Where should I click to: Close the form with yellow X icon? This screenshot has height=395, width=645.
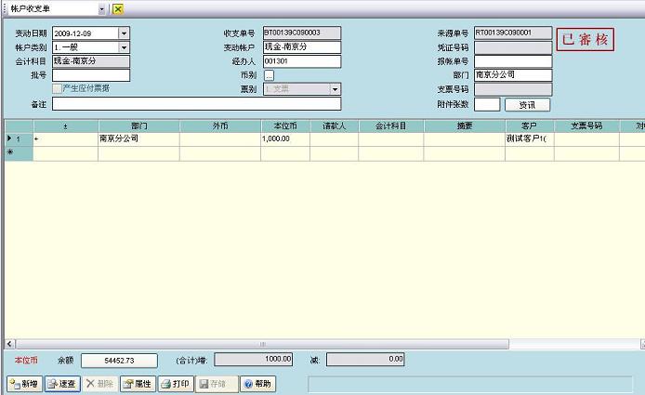click(118, 8)
